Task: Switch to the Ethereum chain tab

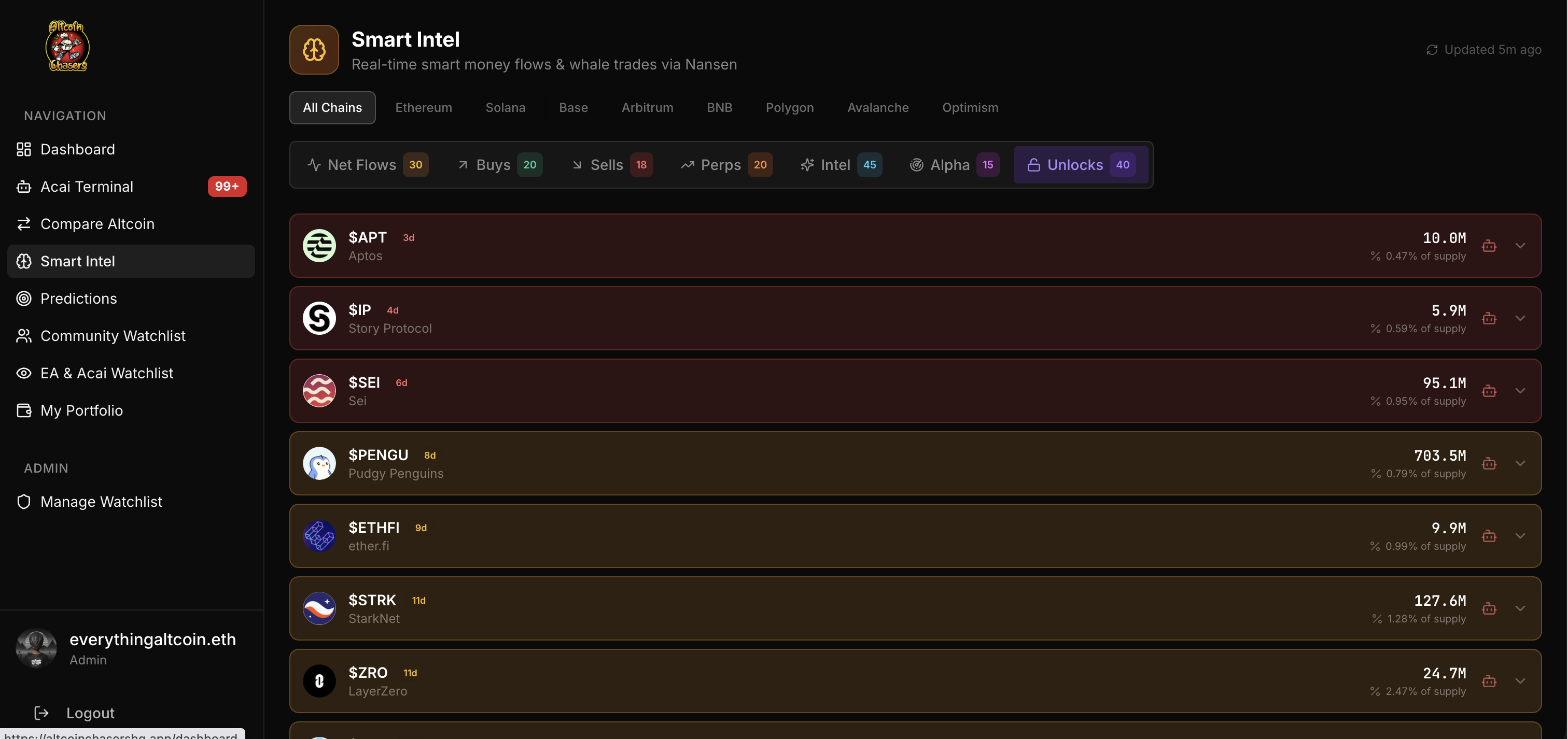Action: pyautogui.click(x=424, y=108)
